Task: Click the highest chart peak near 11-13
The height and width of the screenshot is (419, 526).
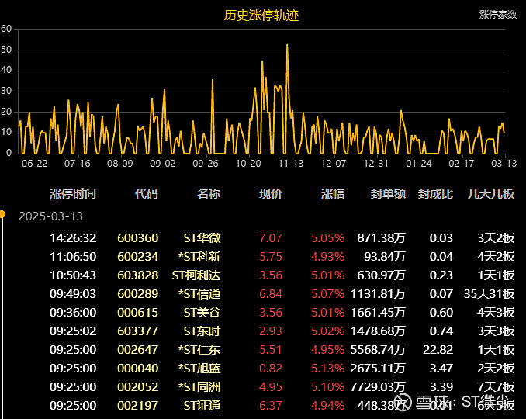Action: point(287,45)
